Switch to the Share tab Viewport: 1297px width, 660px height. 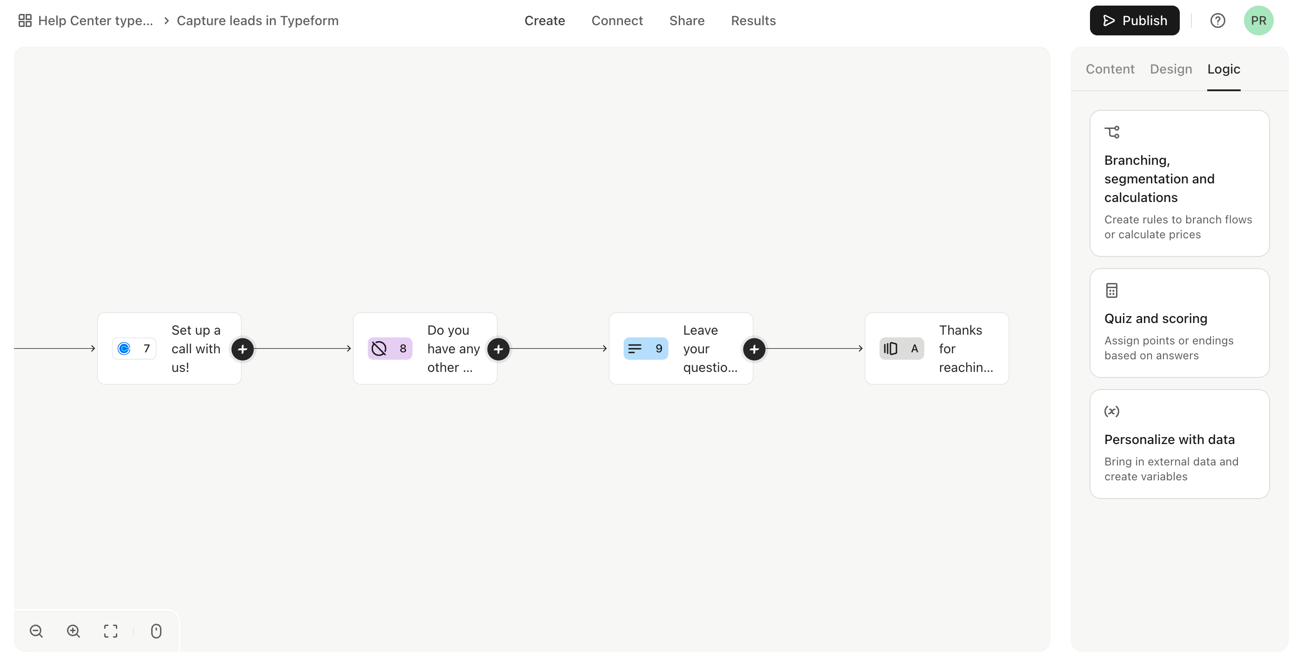[x=687, y=20]
